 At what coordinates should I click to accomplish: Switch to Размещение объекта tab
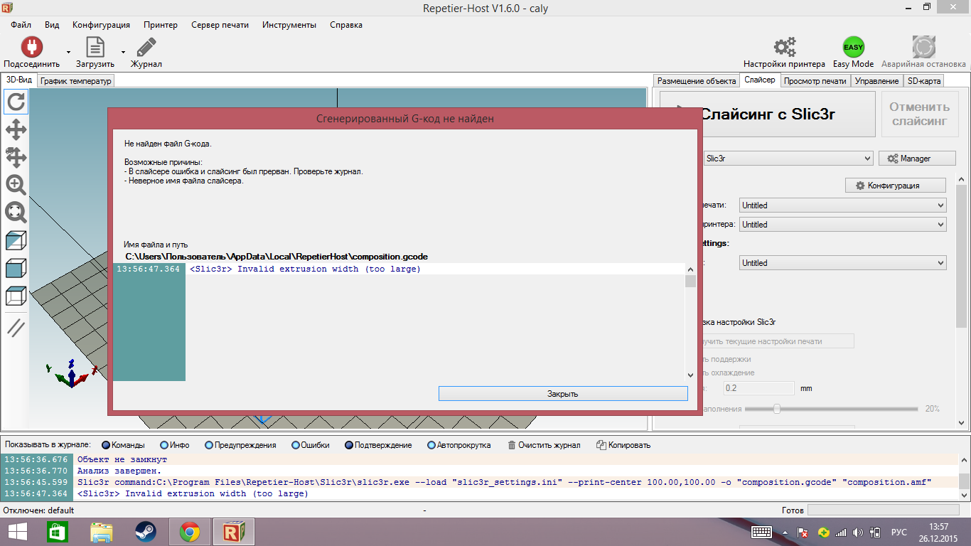pos(696,81)
